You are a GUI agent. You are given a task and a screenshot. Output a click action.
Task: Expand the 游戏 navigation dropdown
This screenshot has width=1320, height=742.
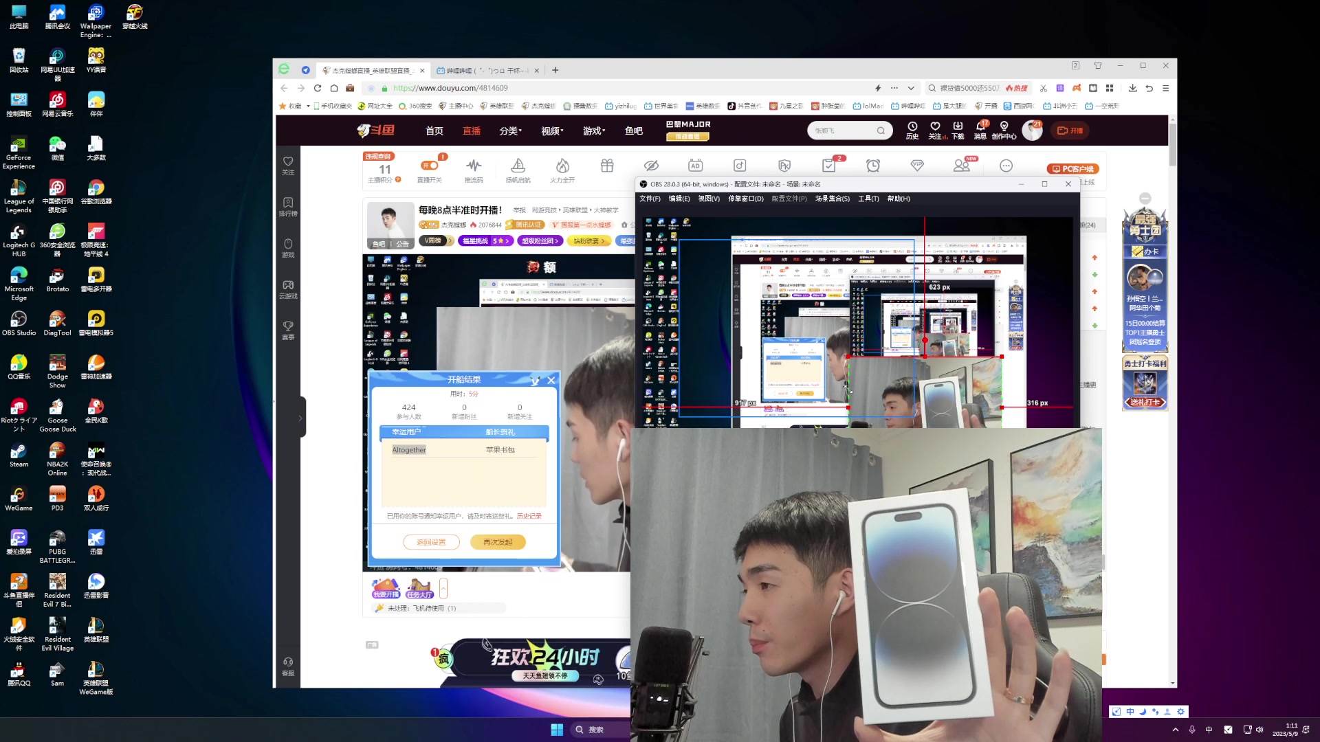point(593,131)
